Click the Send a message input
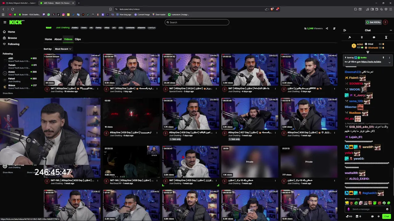The height and width of the screenshot is (221, 394). point(368,209)
